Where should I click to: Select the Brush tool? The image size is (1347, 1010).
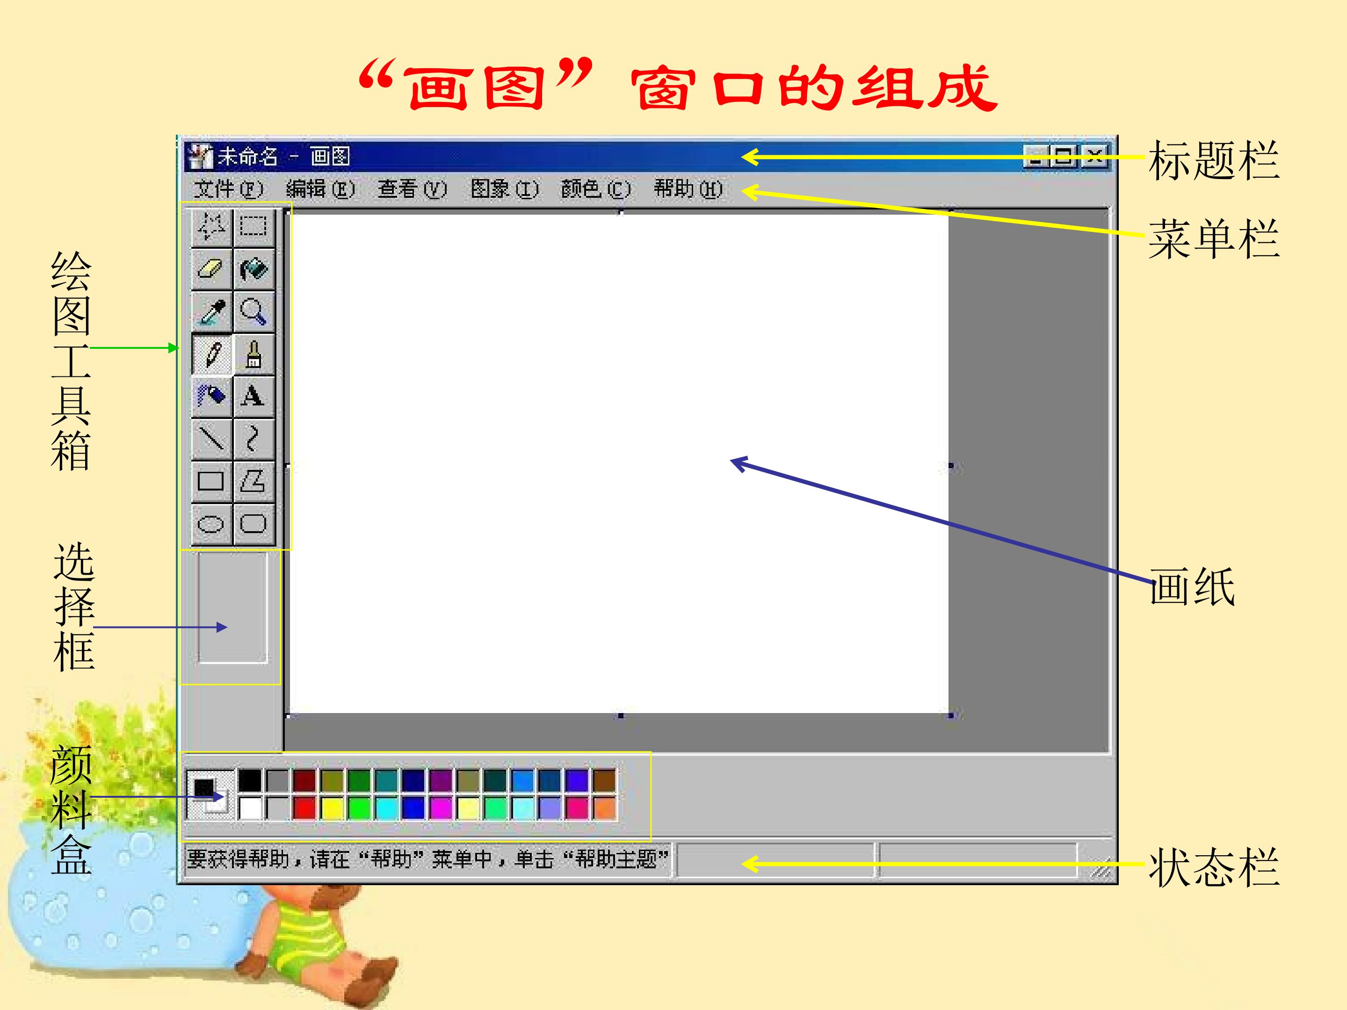[253, 354]
